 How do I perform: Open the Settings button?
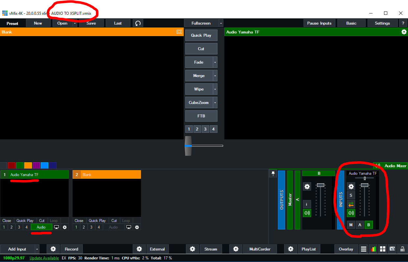[382, 23]
